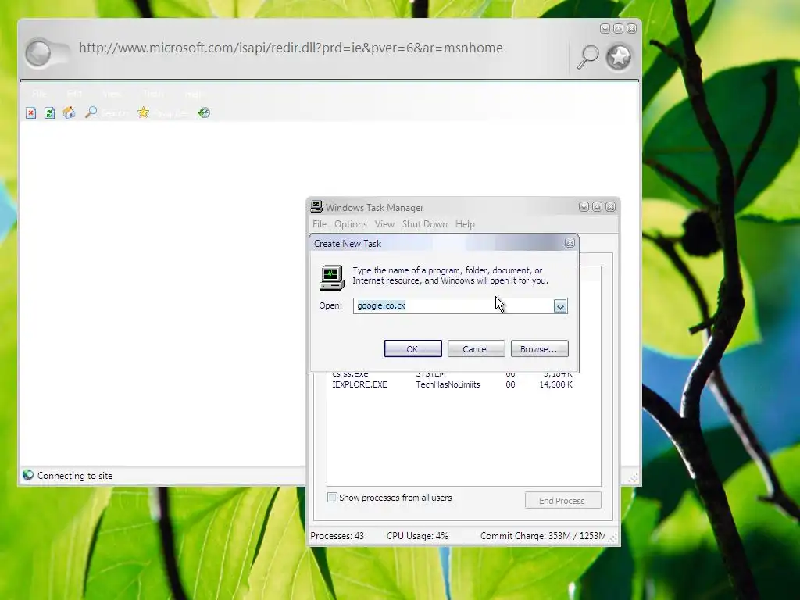Click the Create New Task title text

pyautogui.click(x=348, y=244)
